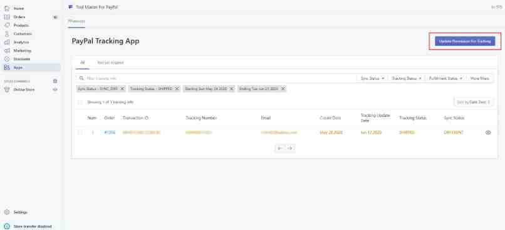Expand the Tracking Status filter dropdown

pos(407,78)
